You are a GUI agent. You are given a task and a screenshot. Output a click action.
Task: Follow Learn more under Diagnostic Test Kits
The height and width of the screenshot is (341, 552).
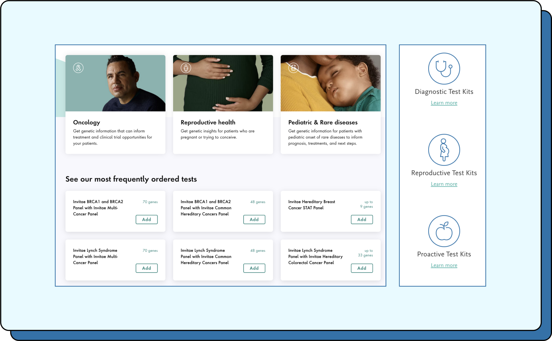point(444,103)
